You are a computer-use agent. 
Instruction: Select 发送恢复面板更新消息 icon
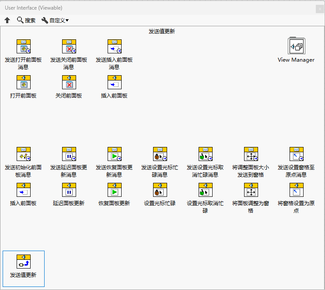[115, 154]
